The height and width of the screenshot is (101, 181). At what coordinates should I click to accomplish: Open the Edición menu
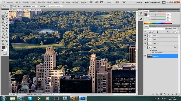[18, 2]
